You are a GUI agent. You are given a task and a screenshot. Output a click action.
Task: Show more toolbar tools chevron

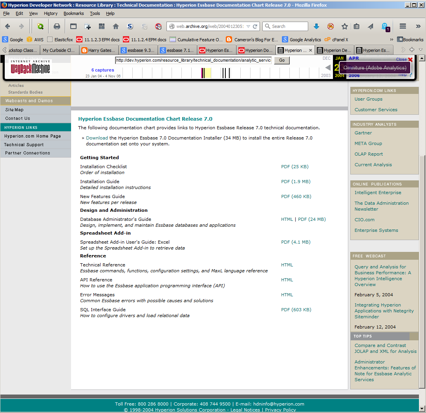pos(418,26)
